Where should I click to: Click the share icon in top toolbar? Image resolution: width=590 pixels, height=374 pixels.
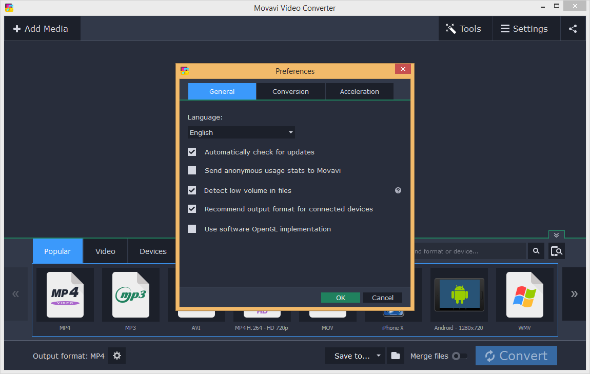pos(573,29)
